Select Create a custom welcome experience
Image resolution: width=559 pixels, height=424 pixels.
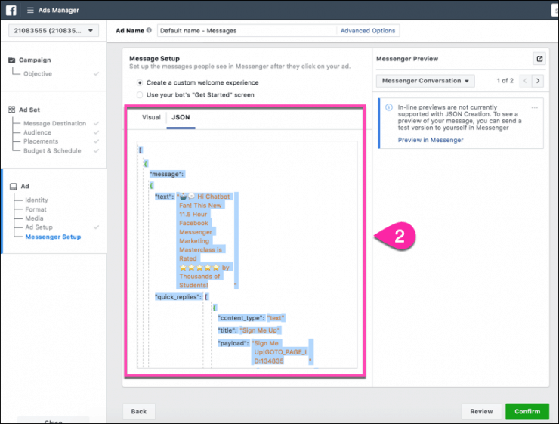coord(140,82)
